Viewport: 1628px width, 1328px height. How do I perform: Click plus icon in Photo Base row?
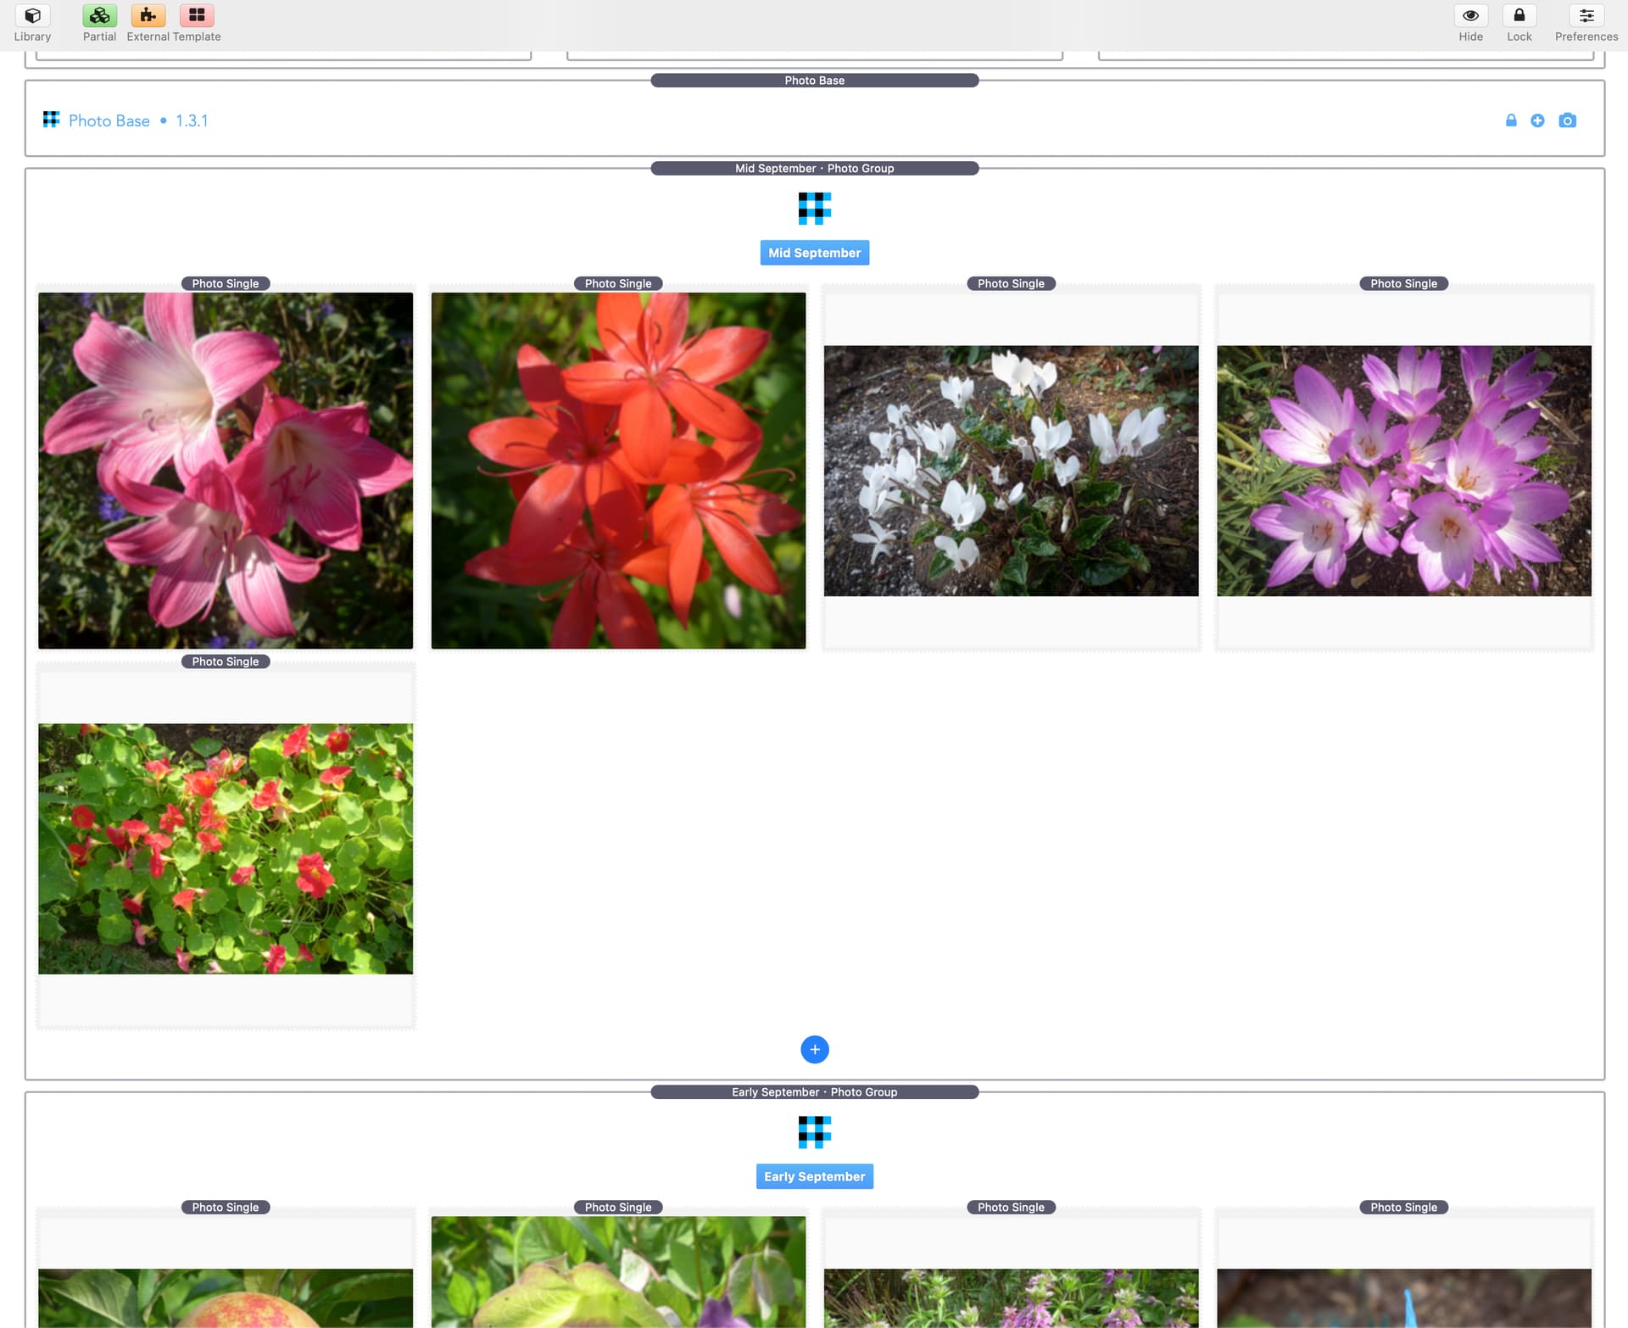tap(1537, 120)
